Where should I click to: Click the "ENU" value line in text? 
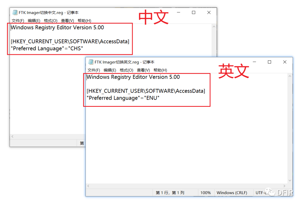123,98
